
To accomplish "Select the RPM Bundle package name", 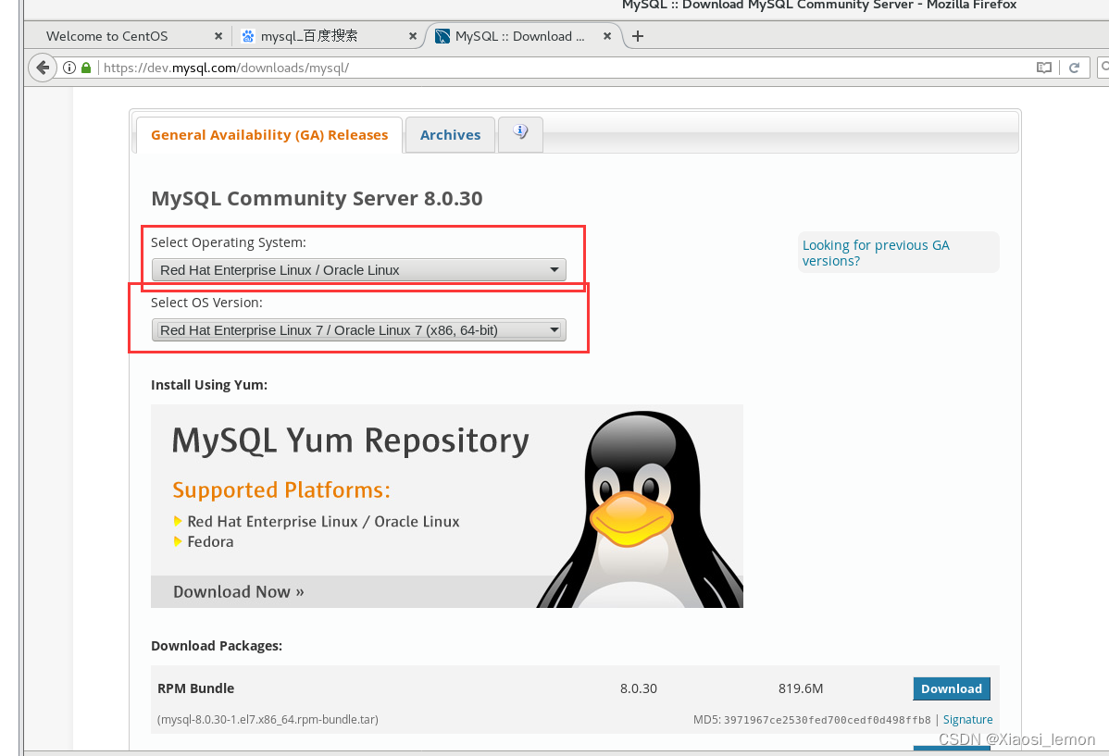I will (x=196, y=688).
